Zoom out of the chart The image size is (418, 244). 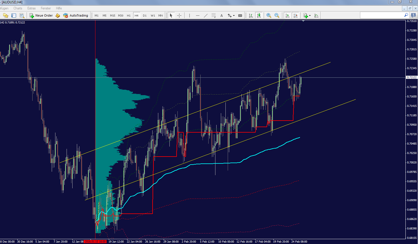277,15
